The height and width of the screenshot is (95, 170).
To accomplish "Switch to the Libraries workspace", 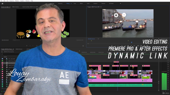I will coord(103,3).
